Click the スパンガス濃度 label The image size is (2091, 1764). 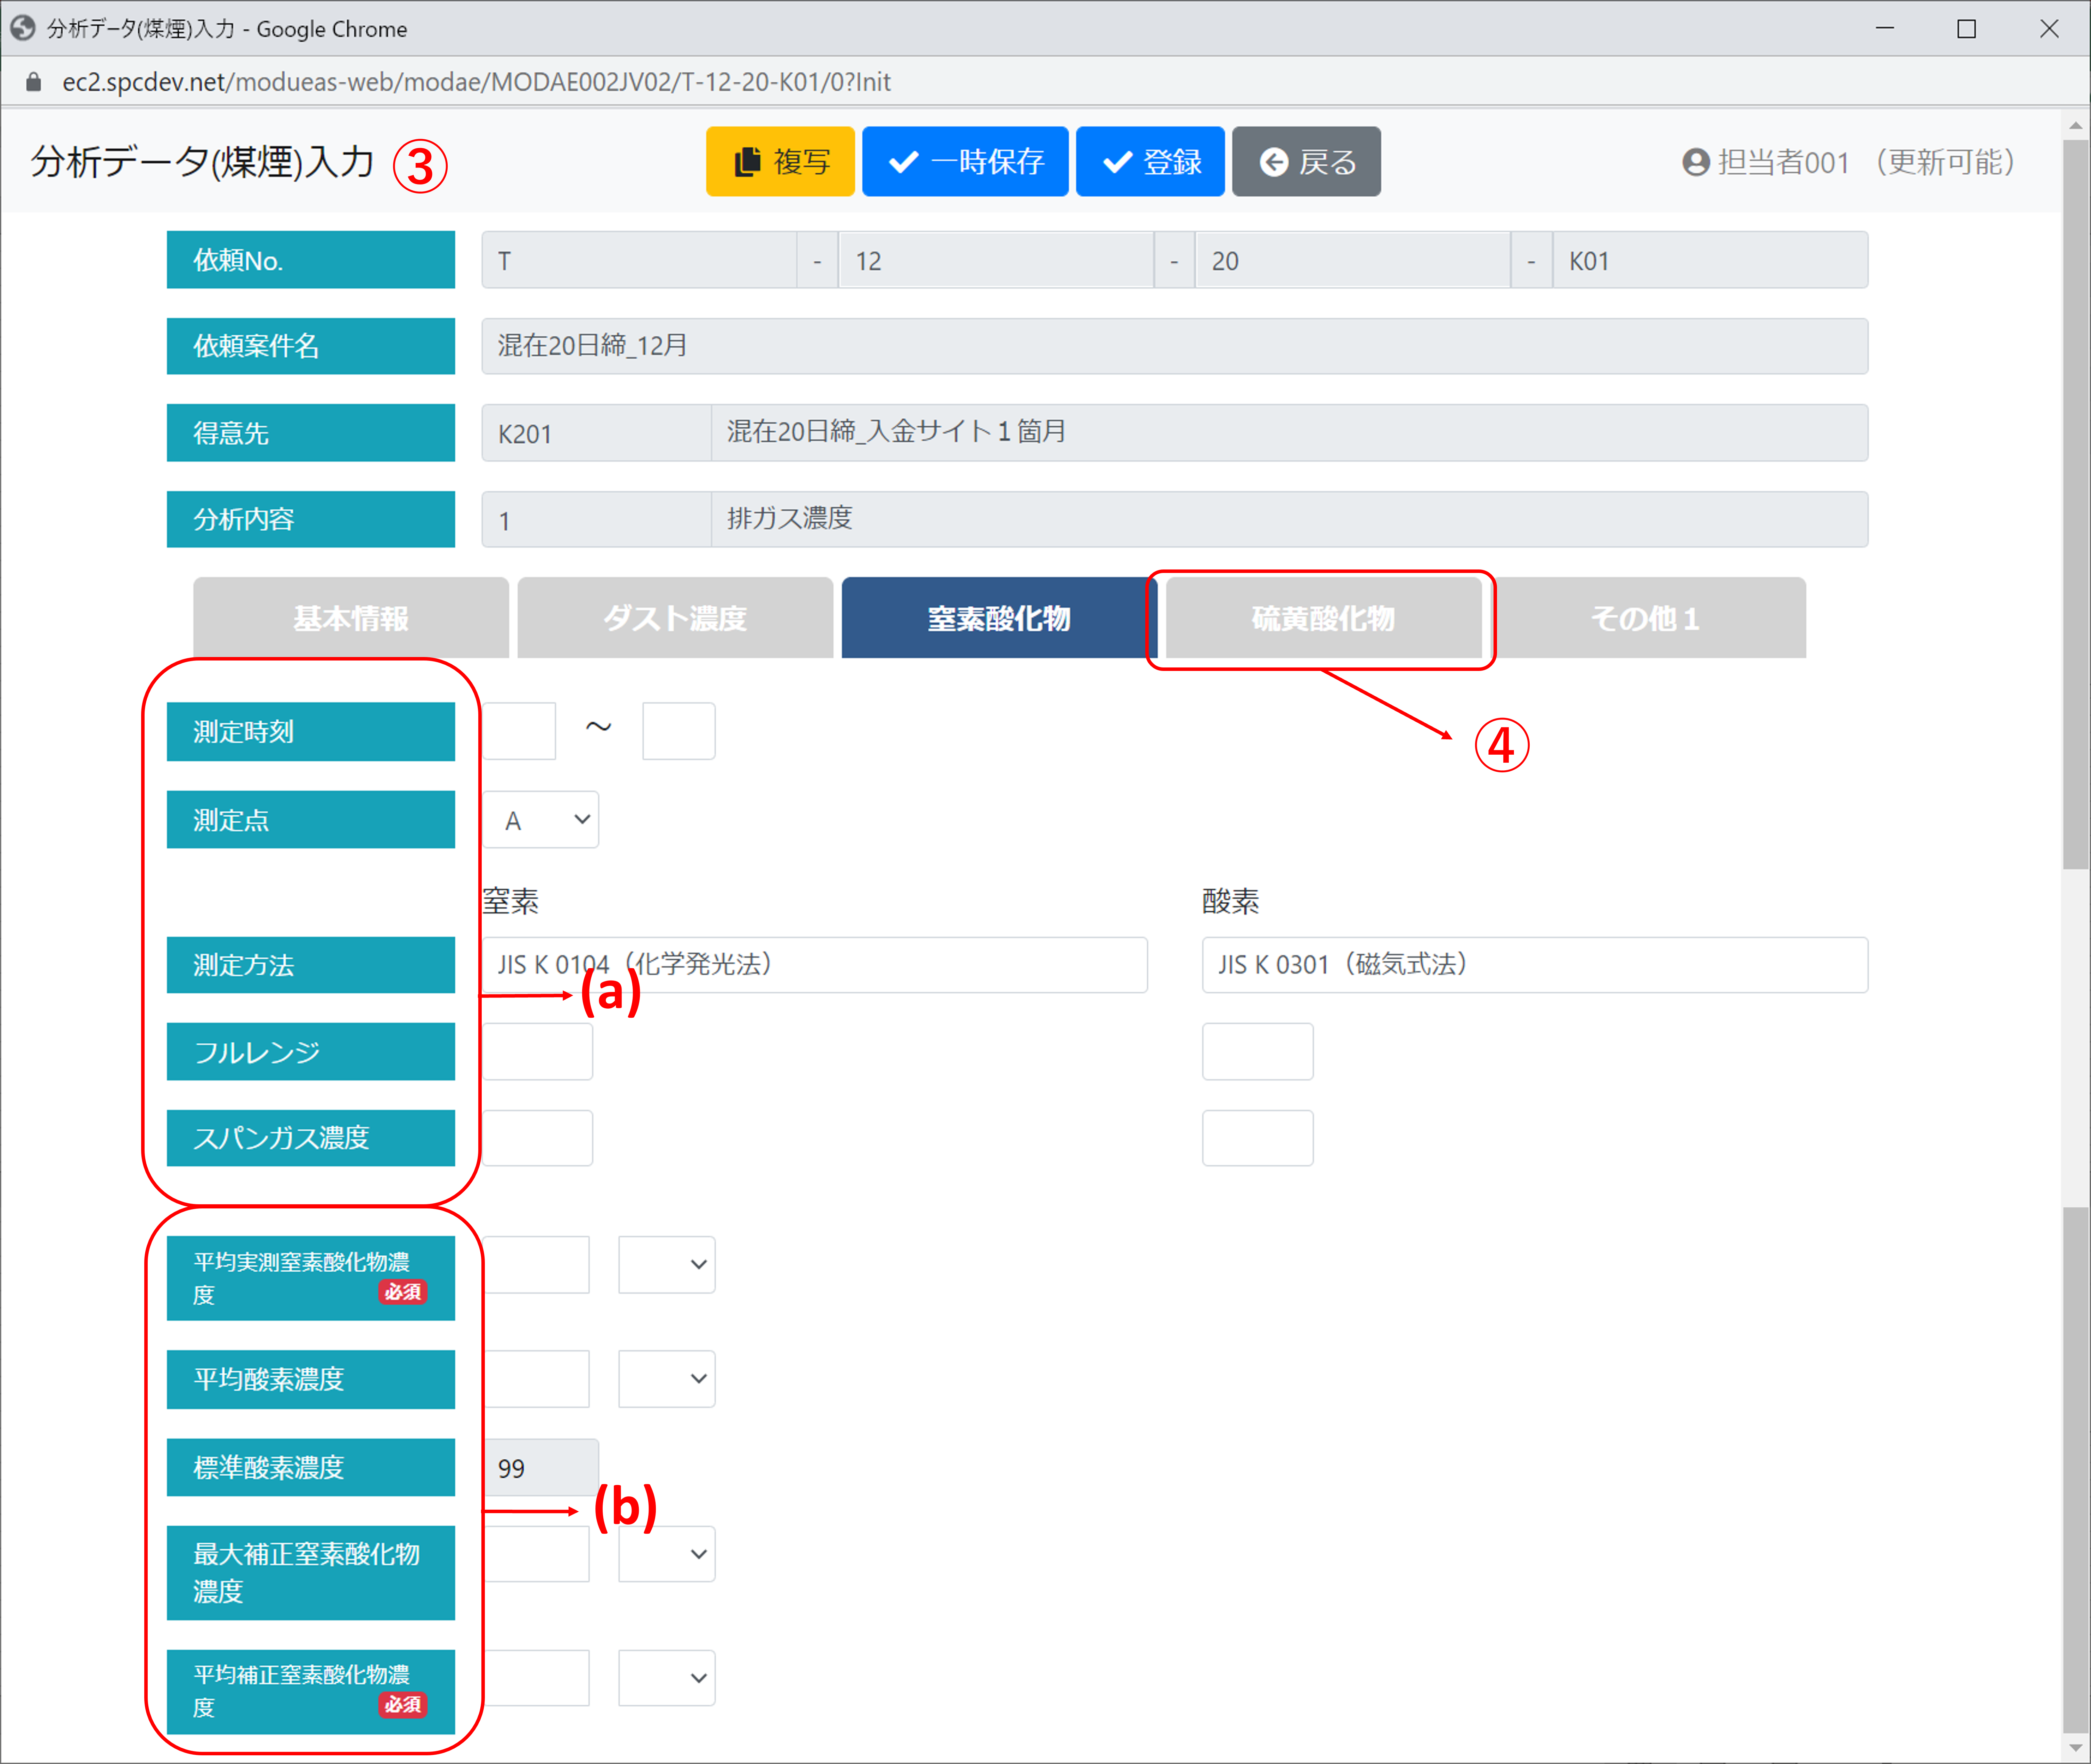coord(311,1138)
